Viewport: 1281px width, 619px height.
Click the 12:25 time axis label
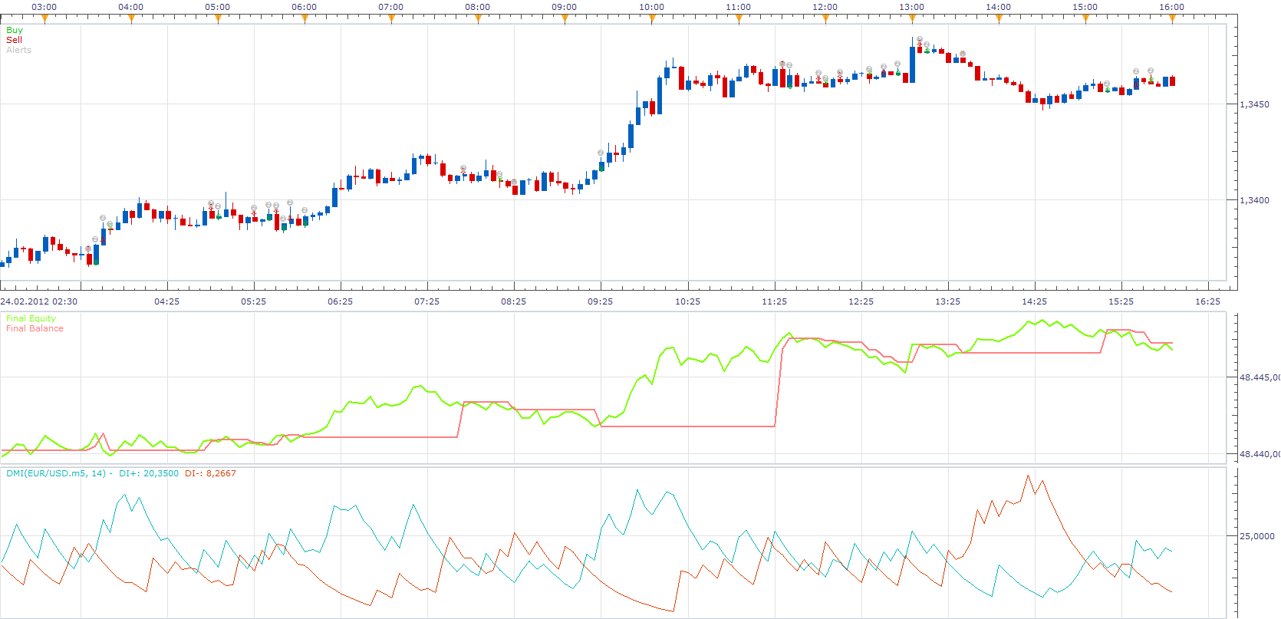[x=861, y=301]
